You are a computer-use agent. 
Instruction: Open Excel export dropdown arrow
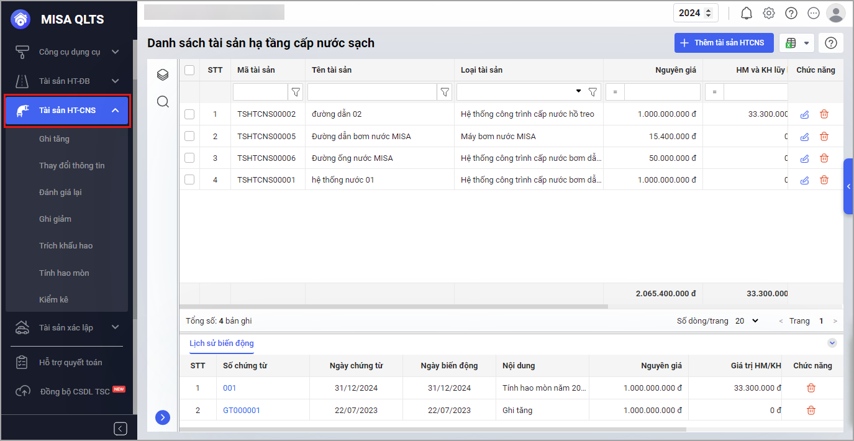click(x=806, y=43)
